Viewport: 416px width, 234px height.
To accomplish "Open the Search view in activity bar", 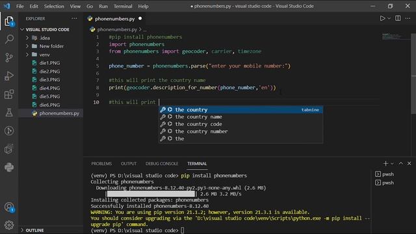I will click(9, 39).
